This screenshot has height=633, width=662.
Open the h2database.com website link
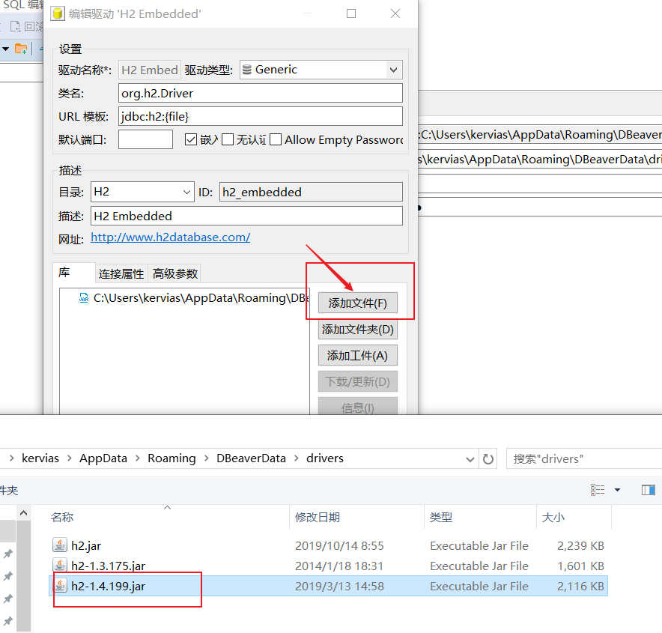point(170,237)
